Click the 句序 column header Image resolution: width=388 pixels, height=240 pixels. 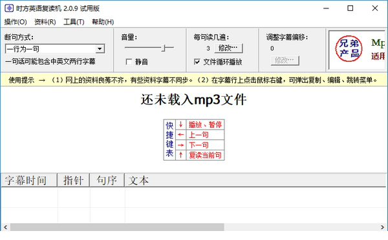click(x=107, y=180)
